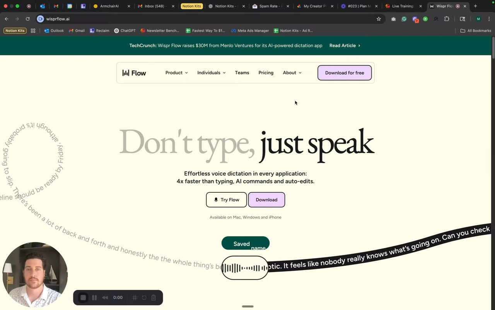Click the green Saved pill
This screenshot has height=310, width=495.
point(245,243)
